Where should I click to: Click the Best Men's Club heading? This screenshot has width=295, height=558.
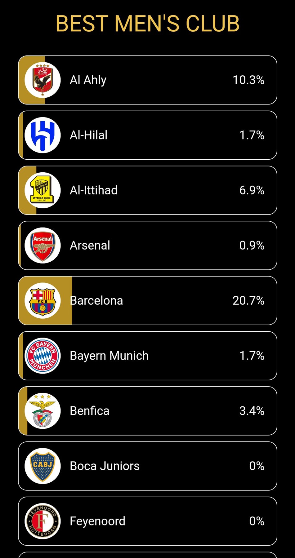click(147, 24)
